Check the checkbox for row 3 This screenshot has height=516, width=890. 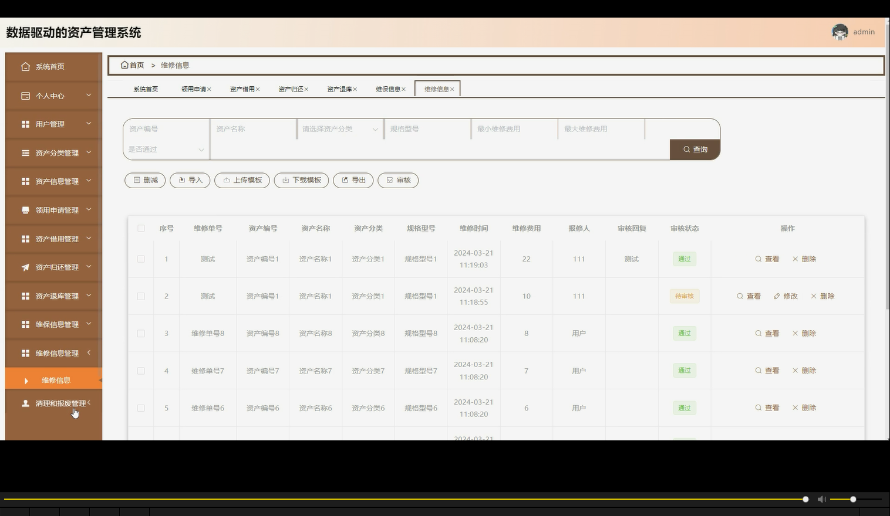point(141,334)
